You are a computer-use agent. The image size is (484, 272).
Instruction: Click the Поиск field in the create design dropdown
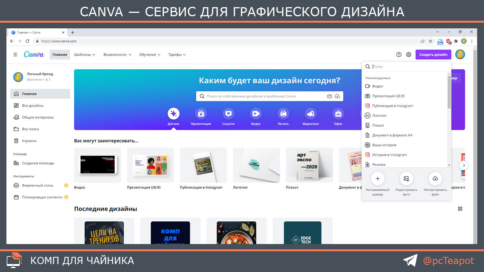(x=406, y=66)
